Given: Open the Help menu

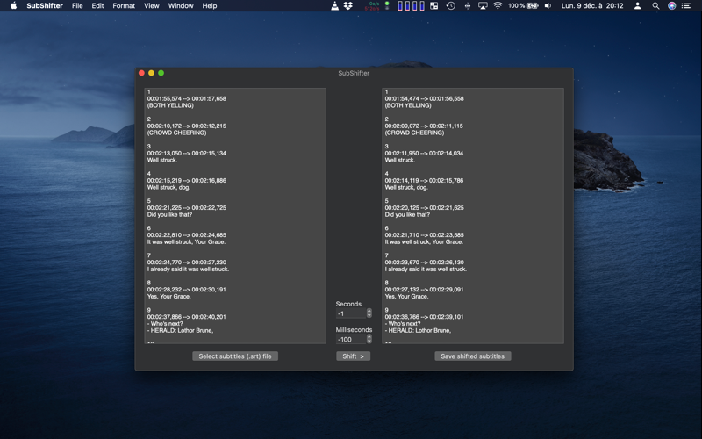Looking at the screenshot, I should tap(210, 6).
